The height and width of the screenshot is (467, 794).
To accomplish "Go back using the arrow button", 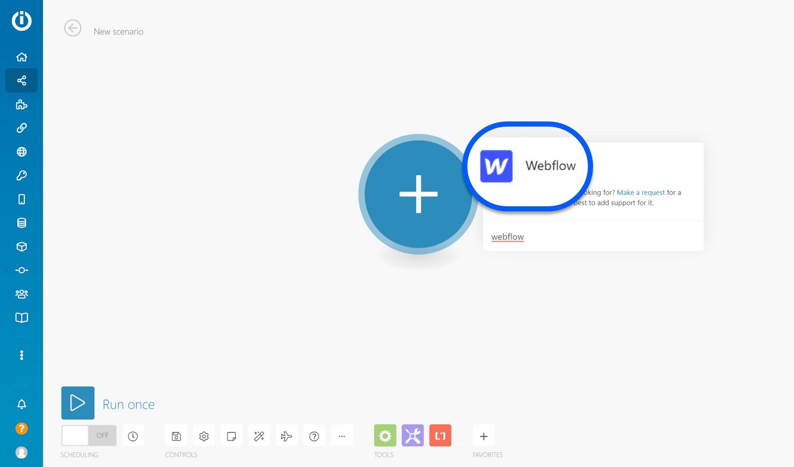I will click(x=72, y=28).
